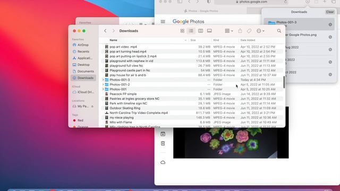
Task: Click the colorful flowers photo thumbnail
Action: tap(231, 143)
